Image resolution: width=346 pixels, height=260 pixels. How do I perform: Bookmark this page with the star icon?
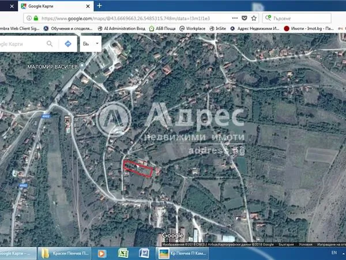click(254, 18)
